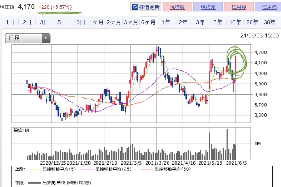Click the 現物売 sell button
The image size is (281, 187).
pyautogui.click(x=208, y=7)
